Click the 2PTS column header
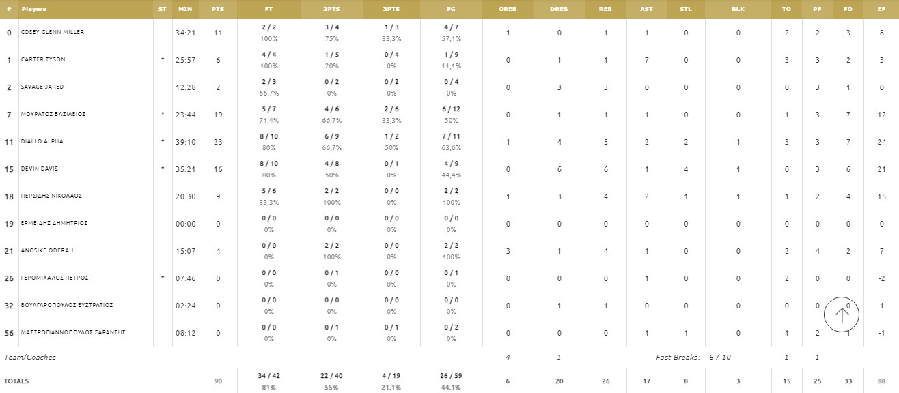This screenshot has height=393, width=899. click(x=331, y=9)
